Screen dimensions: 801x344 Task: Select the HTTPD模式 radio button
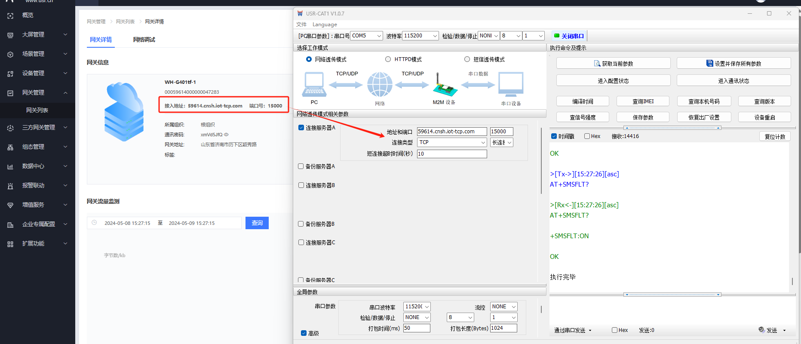pyautogui.click(x=388, y=59)
